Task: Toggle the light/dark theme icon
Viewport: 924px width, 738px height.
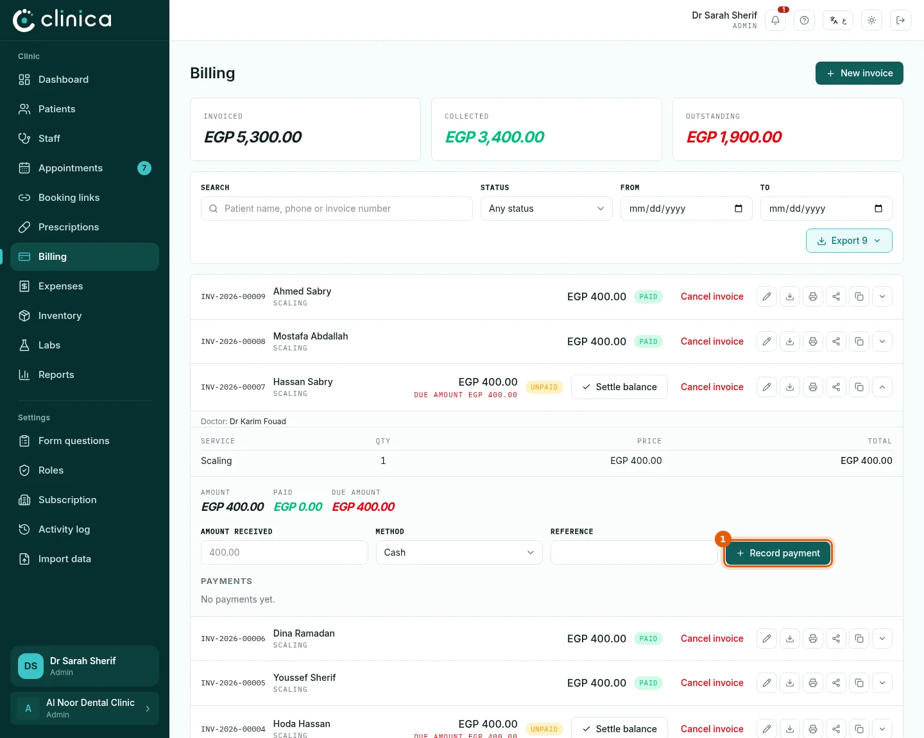Action: 871,21
